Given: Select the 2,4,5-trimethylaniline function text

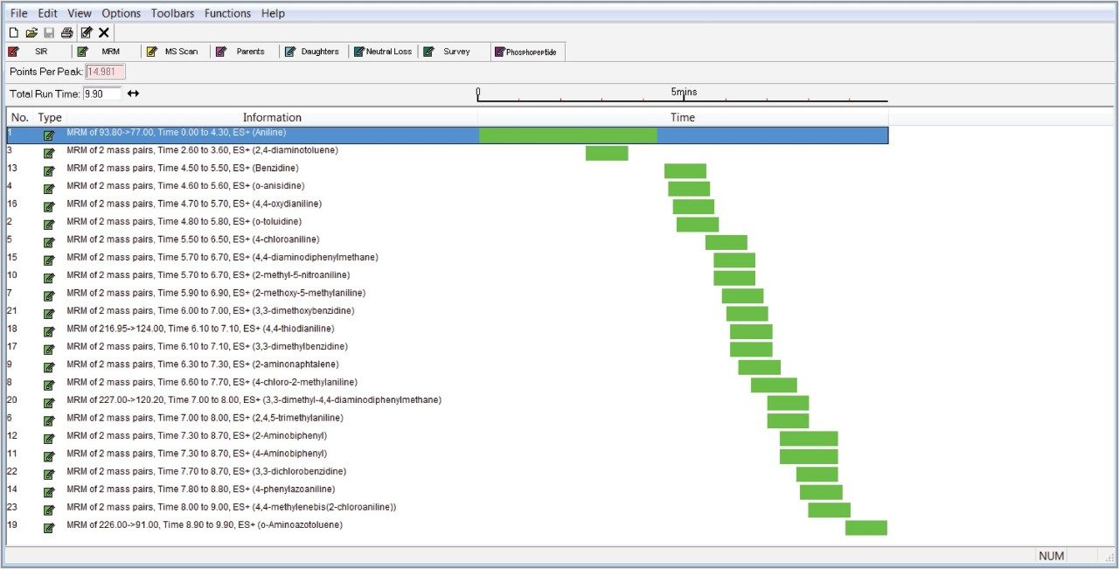Looking at the screenshot, I should (x=204, y=418).
